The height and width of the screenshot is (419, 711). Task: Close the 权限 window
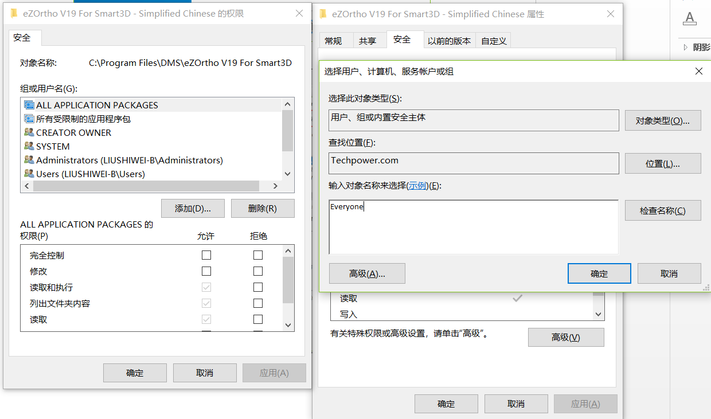click(x=298, y=13)
